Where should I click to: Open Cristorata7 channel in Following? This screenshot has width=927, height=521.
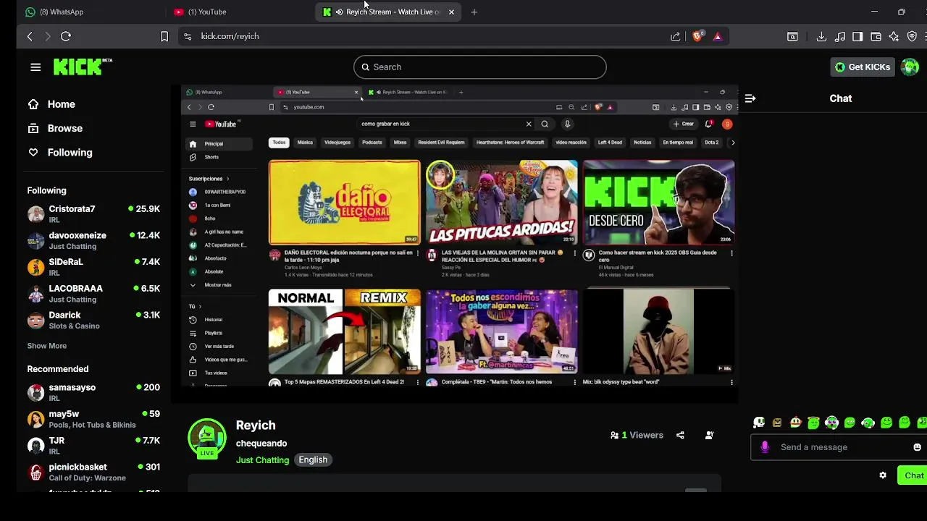(93, 214)
